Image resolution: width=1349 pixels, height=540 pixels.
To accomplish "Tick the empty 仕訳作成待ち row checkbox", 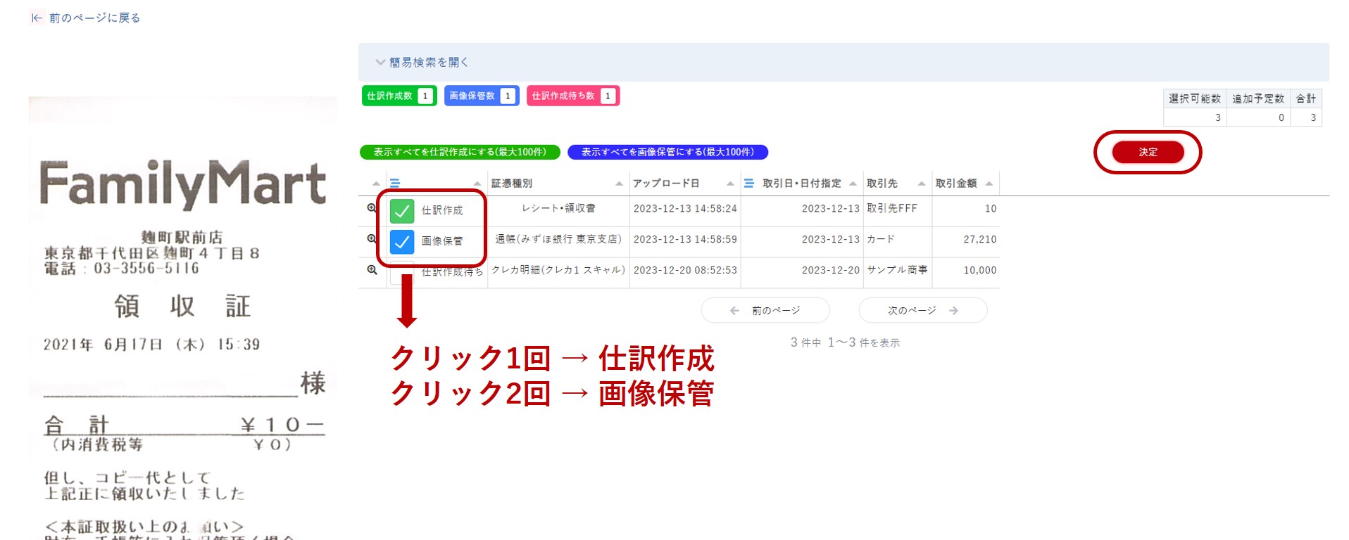I will click(402, 271).
